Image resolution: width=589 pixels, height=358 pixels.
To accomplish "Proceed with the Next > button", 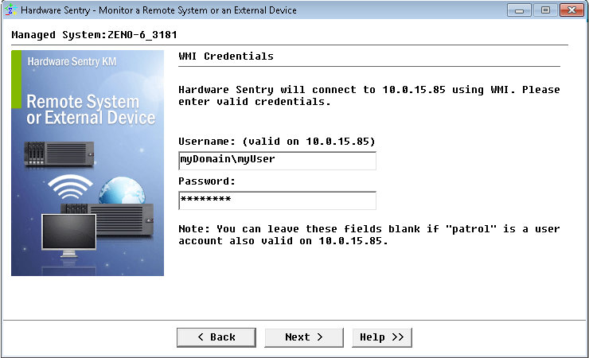I will [x=304, y=337].
